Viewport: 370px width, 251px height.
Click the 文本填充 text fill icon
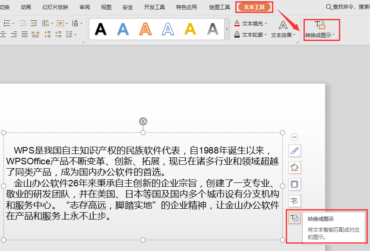point(237,23)
